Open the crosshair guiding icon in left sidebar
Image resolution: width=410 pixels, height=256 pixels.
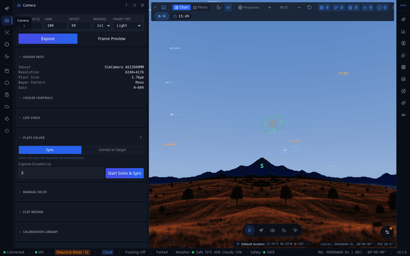7,44
